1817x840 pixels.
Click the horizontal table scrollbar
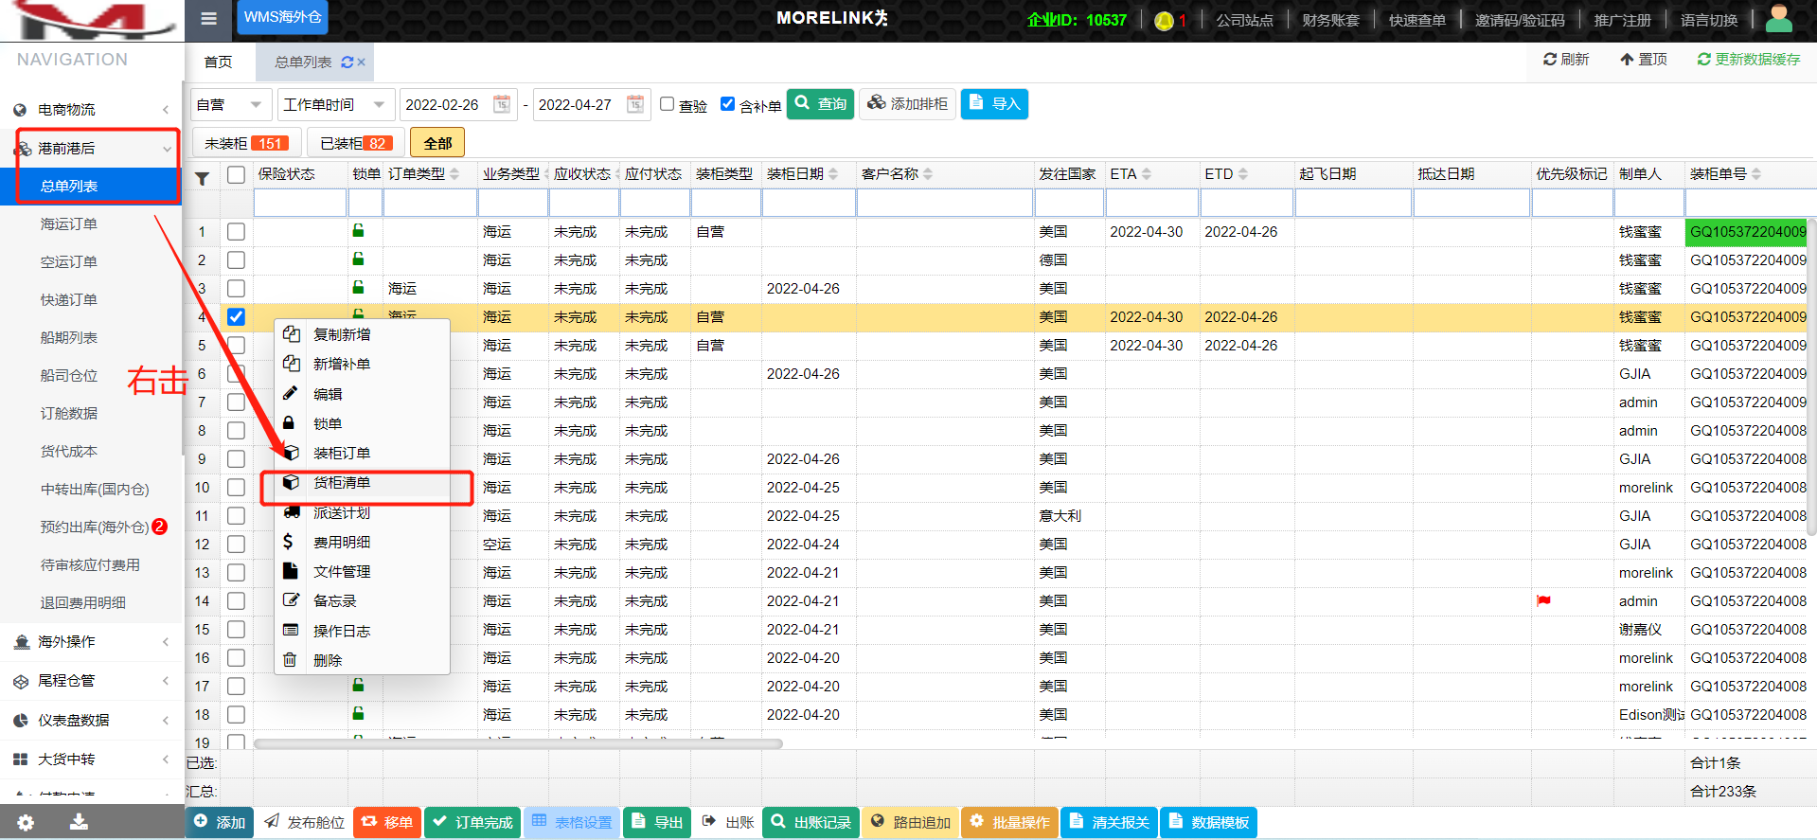[517, 743]
